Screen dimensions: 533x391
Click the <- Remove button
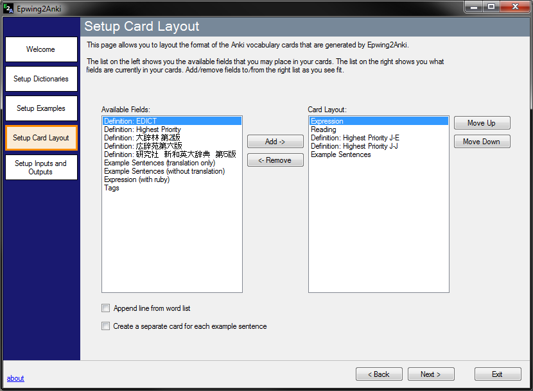click(275, 160)
